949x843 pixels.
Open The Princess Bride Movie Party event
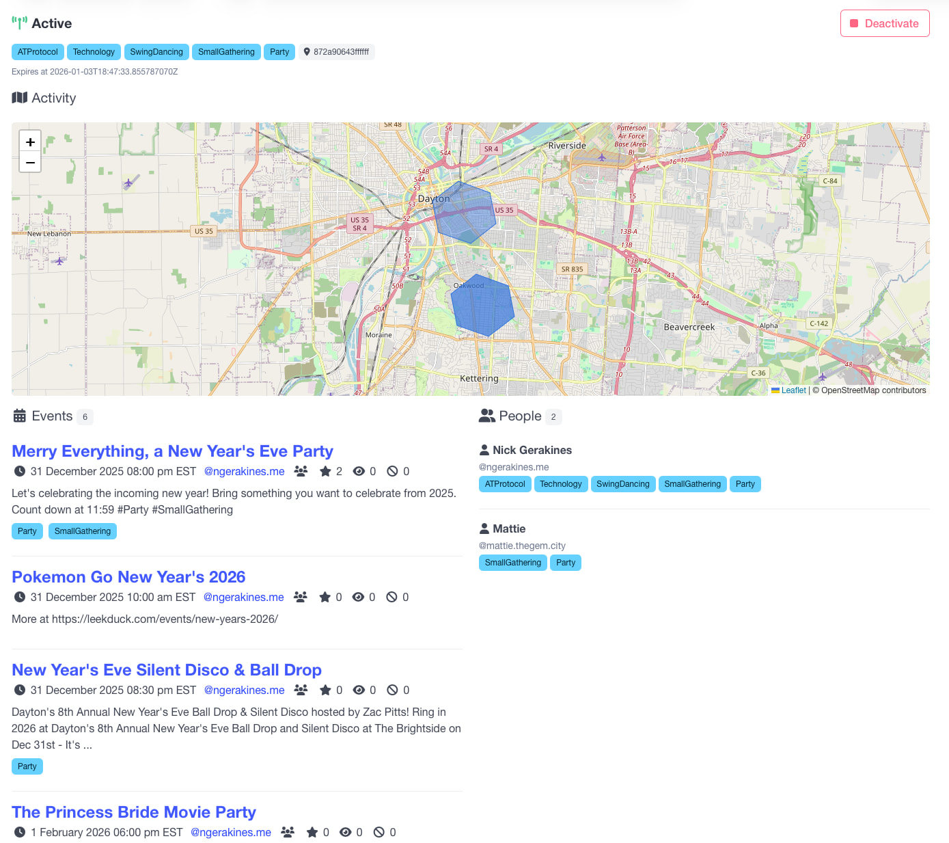(134, 812)
